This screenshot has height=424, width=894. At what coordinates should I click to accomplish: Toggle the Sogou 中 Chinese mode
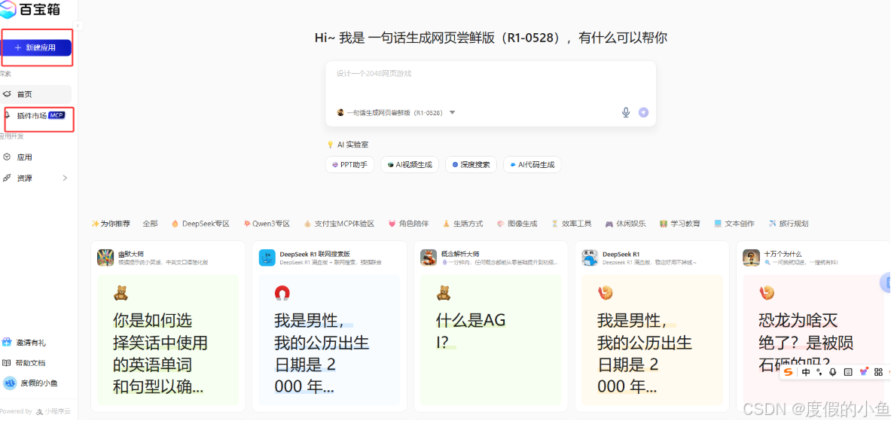coord(806,372)
